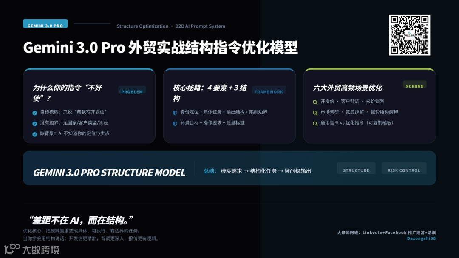The width and height of the screenshot is (459, 258).
Task: Click text "市场调研 · 竞品拆解 · 报价结构解释"
Action: point(359,112)
